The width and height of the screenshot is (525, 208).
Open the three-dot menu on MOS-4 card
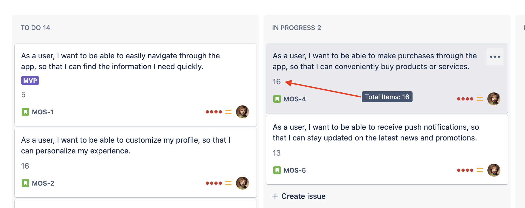click(x=495, y=57)
